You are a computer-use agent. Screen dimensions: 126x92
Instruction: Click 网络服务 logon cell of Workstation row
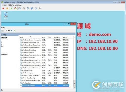point(66,83)
